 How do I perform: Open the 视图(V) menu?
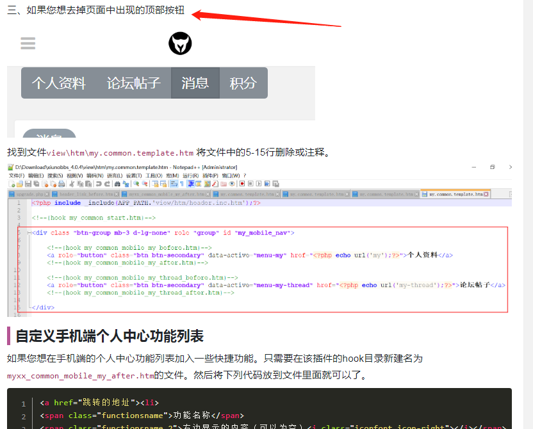point(75,175)
